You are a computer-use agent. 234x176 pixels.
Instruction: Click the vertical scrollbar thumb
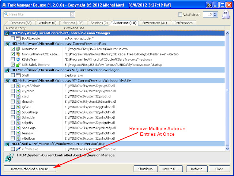pos(227,90)
